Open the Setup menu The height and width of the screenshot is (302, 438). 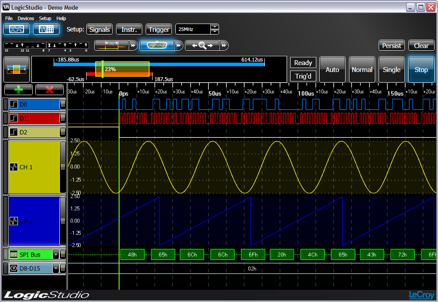click(45, 18)
